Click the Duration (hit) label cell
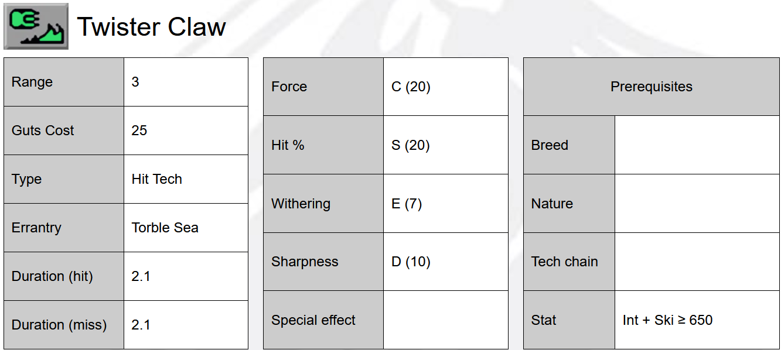This screenshot has height=350, width=781. (x=64, y=276)
